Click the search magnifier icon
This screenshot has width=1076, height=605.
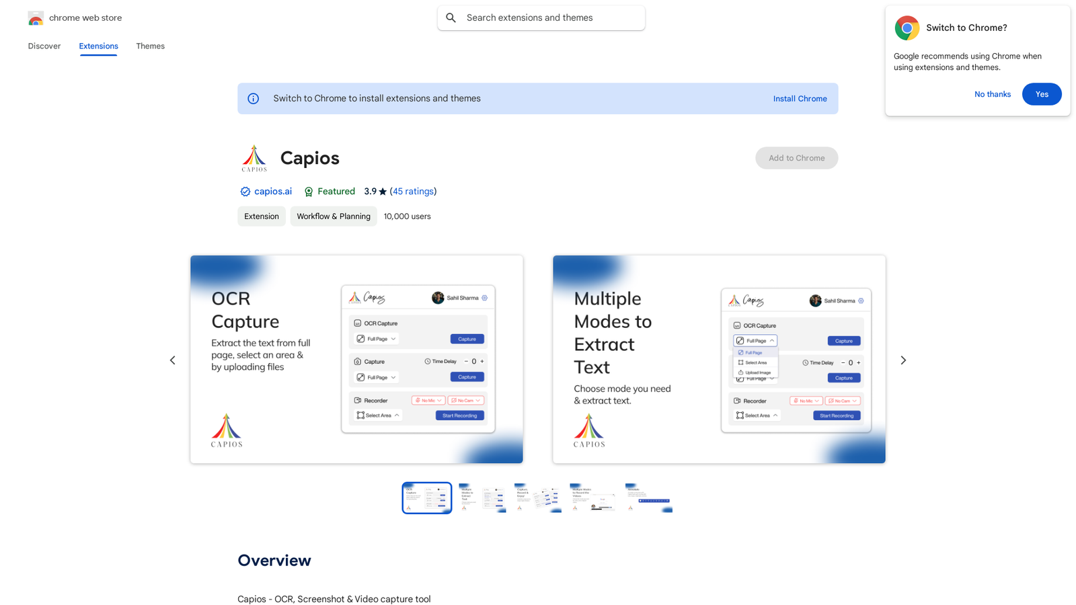451,18
